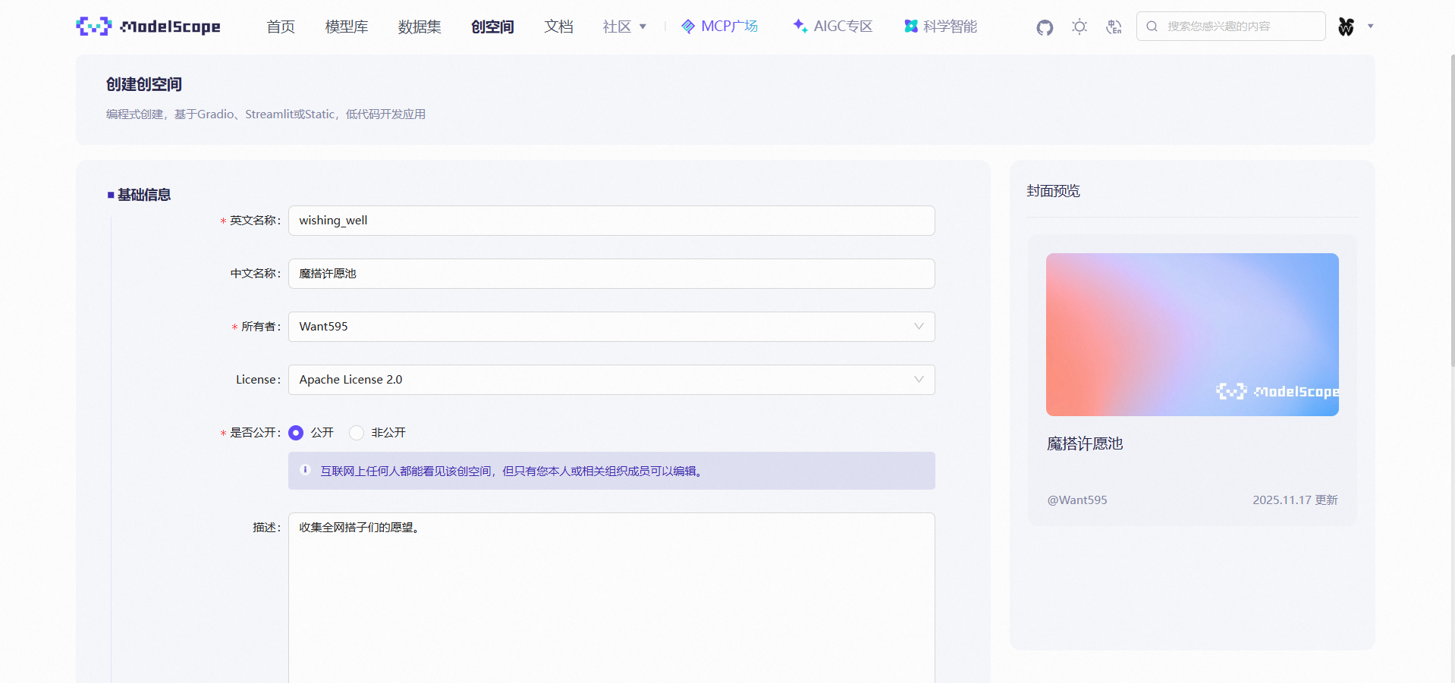Click the MCP广场 diamond icon
Image resolution: width=1455 pixels, height=683 pixels.
[x=688, y=27]
